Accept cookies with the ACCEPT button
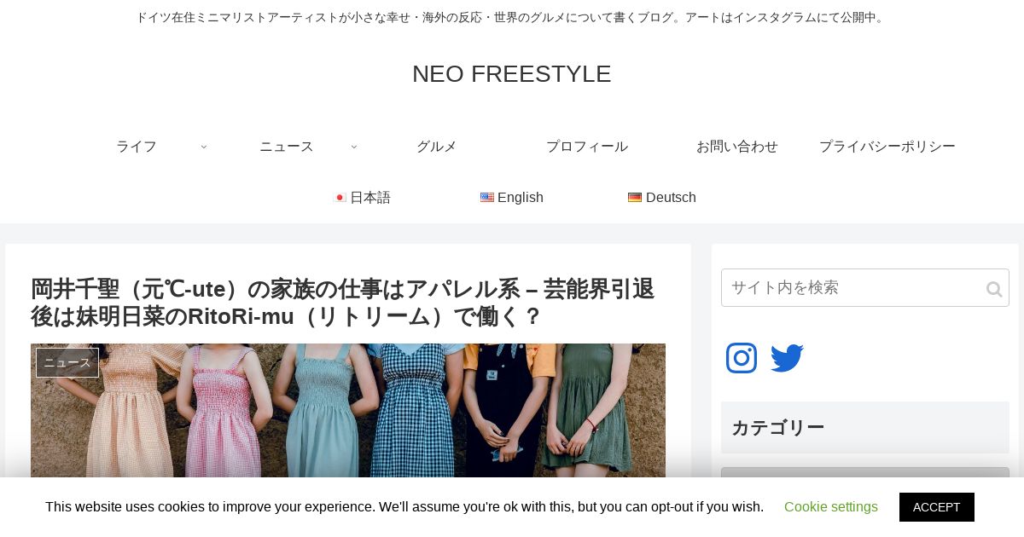1024x537 pixels. 936,507
